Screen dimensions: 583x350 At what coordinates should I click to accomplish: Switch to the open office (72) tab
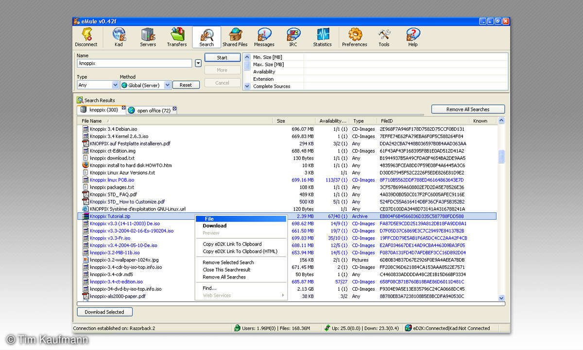(x=152, y=110)
